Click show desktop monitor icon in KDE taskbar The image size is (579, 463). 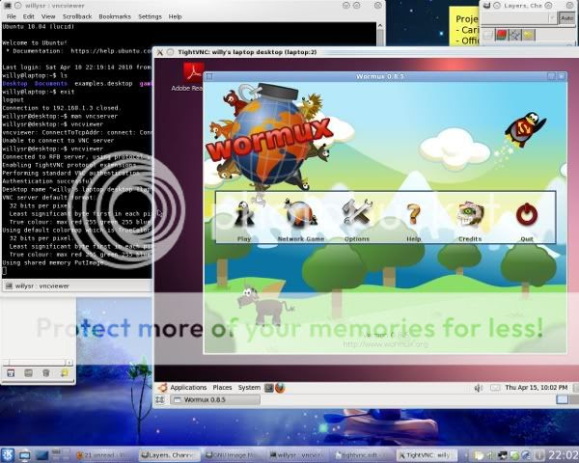(25, 455)
